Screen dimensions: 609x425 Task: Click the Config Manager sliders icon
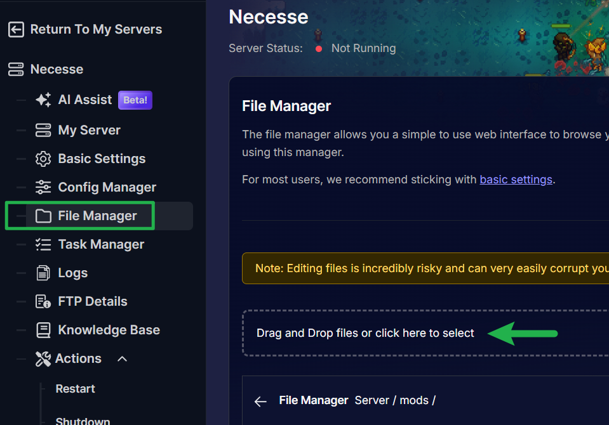click(x=43, y=187)
